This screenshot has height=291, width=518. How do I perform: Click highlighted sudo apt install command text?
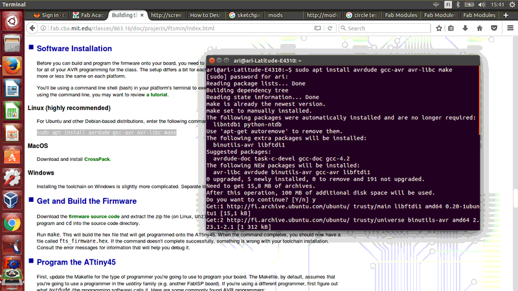(106, 133)
